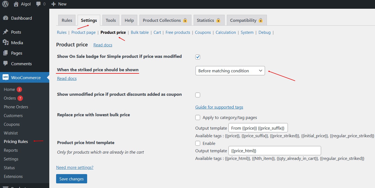Open WooCommerce Settings submenu
Image resolution: width=375 pixels, height=188 pixels.
(x=11, y=159)
